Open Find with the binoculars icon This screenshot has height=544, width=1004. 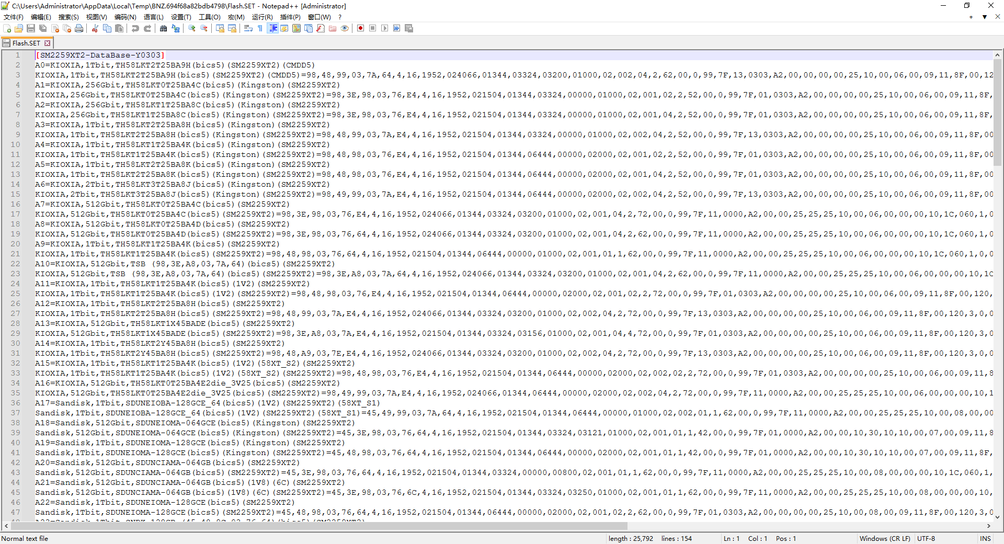click(x=164, y=28)
